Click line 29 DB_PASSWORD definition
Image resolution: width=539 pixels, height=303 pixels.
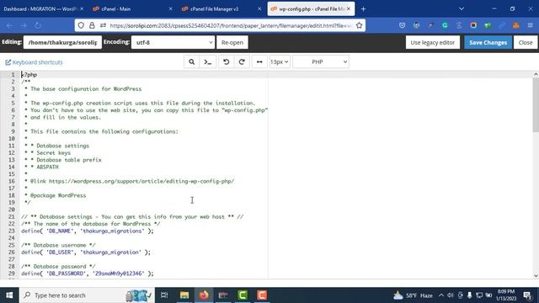[88, 274]
